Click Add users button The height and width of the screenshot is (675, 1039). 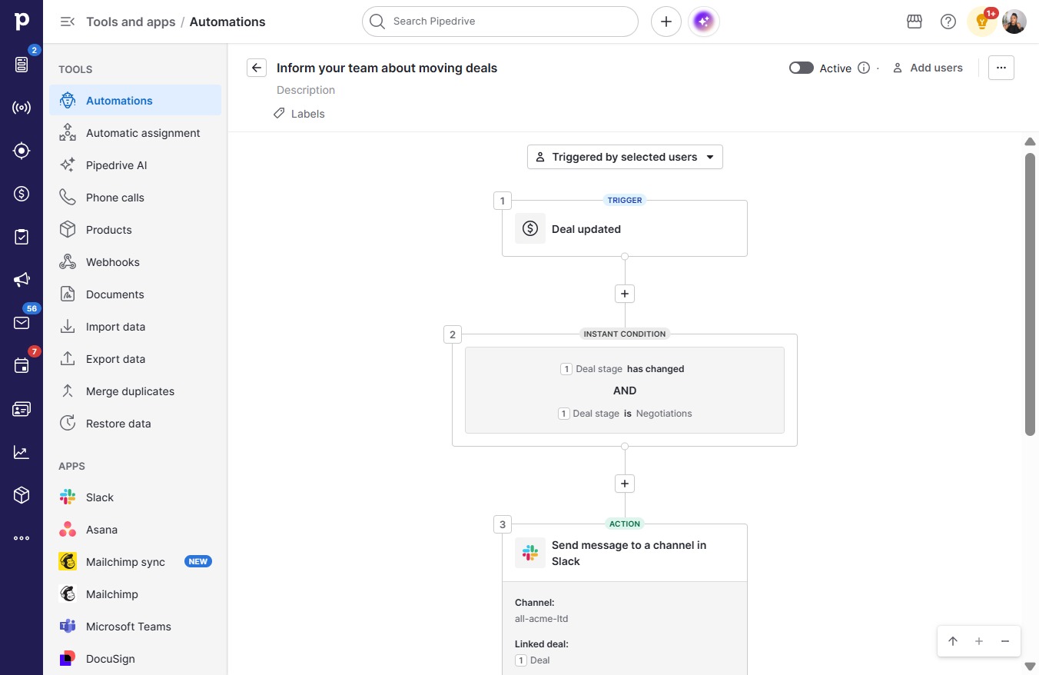[928, 68]
